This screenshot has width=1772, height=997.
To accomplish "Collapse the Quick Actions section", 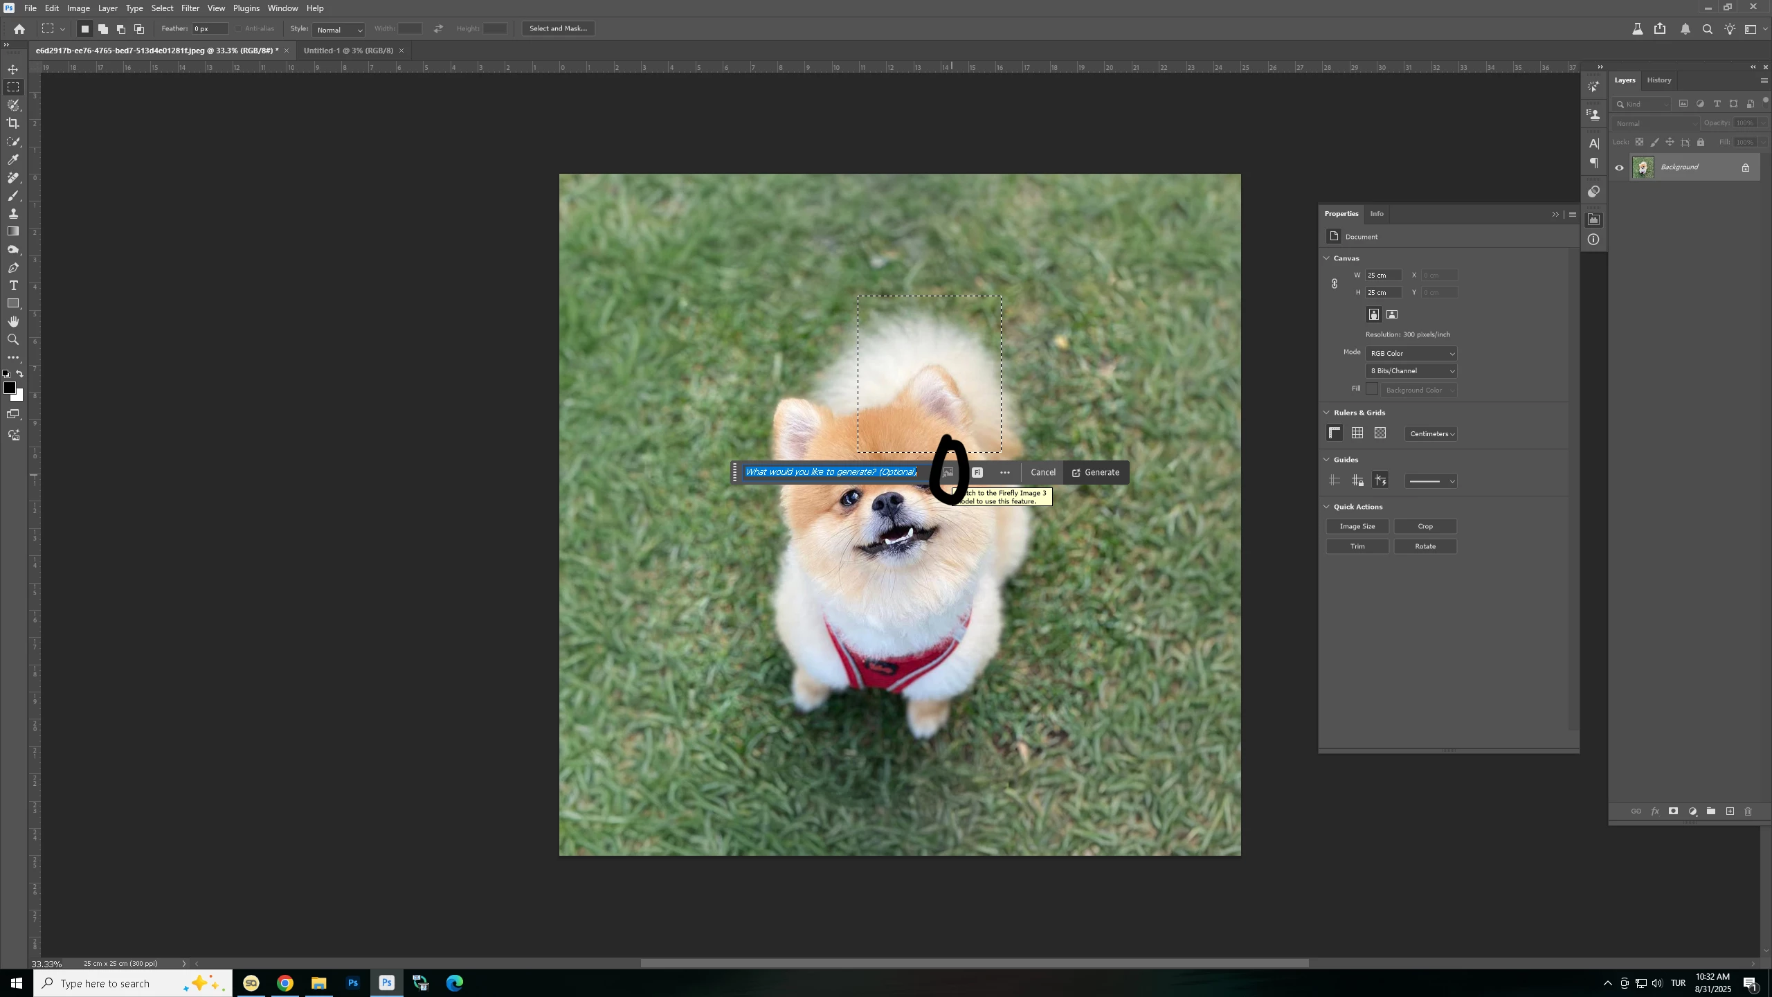I will pyautogui.click(x=1326, y=507).
